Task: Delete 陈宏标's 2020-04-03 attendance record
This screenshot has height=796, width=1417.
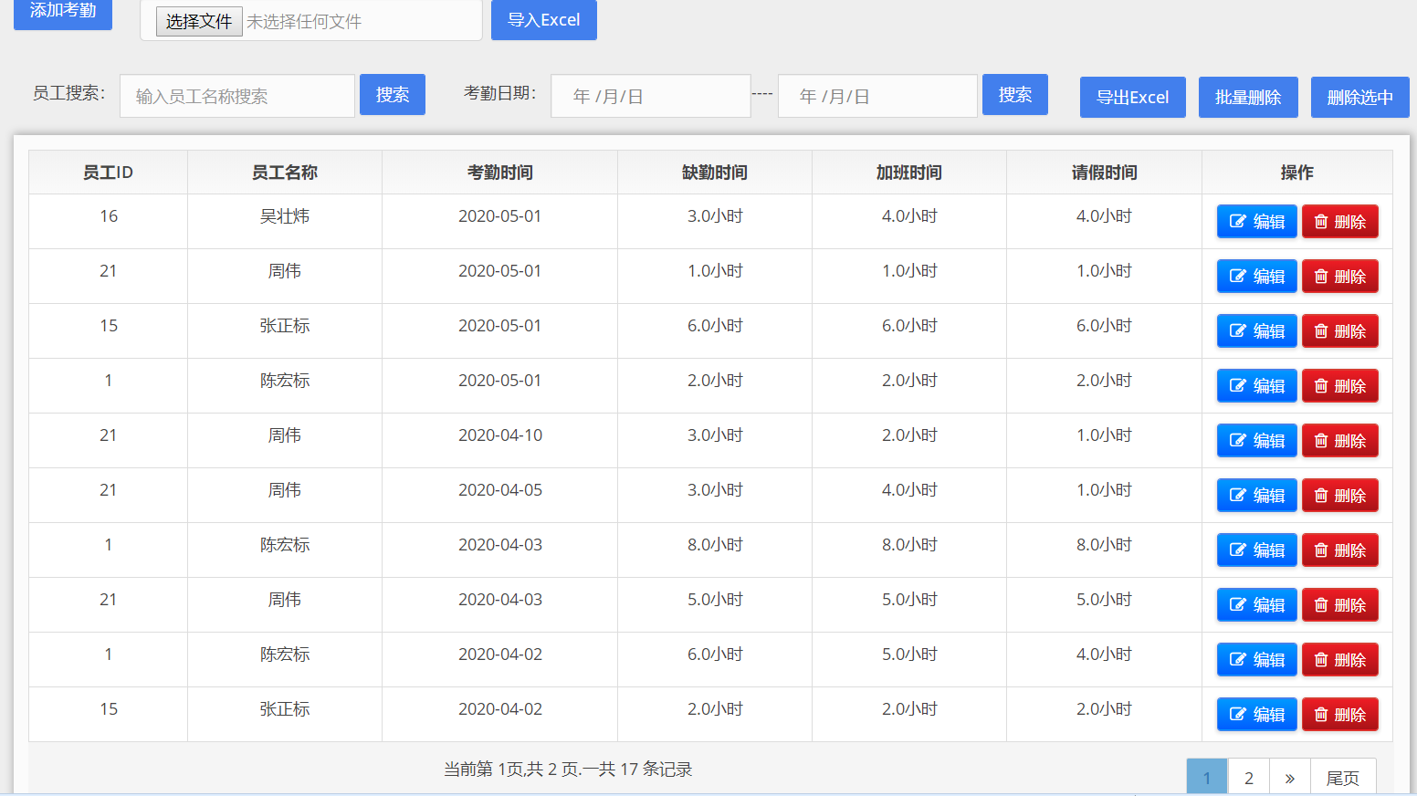Action: (x=1339, y=550)
